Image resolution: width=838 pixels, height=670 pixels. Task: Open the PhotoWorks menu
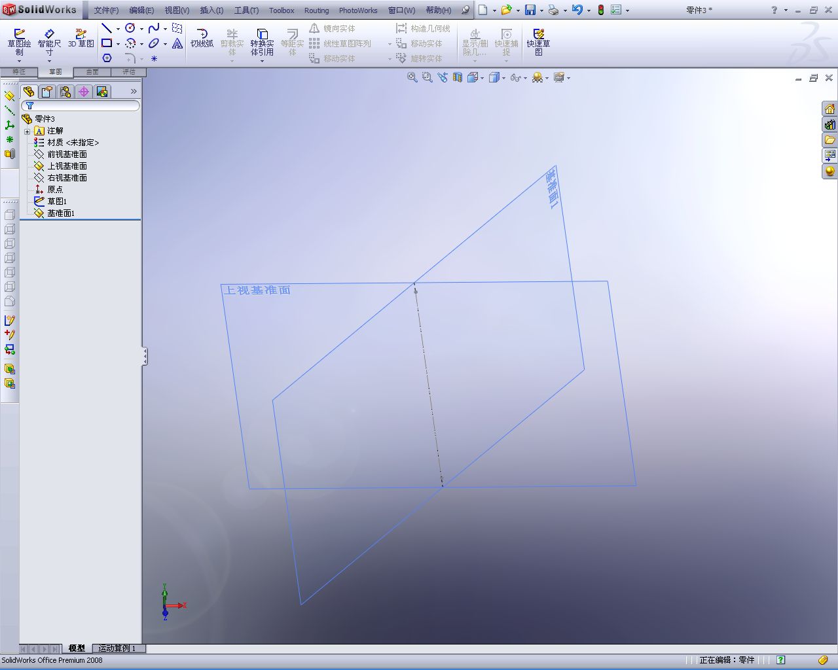tap(358, 10)
